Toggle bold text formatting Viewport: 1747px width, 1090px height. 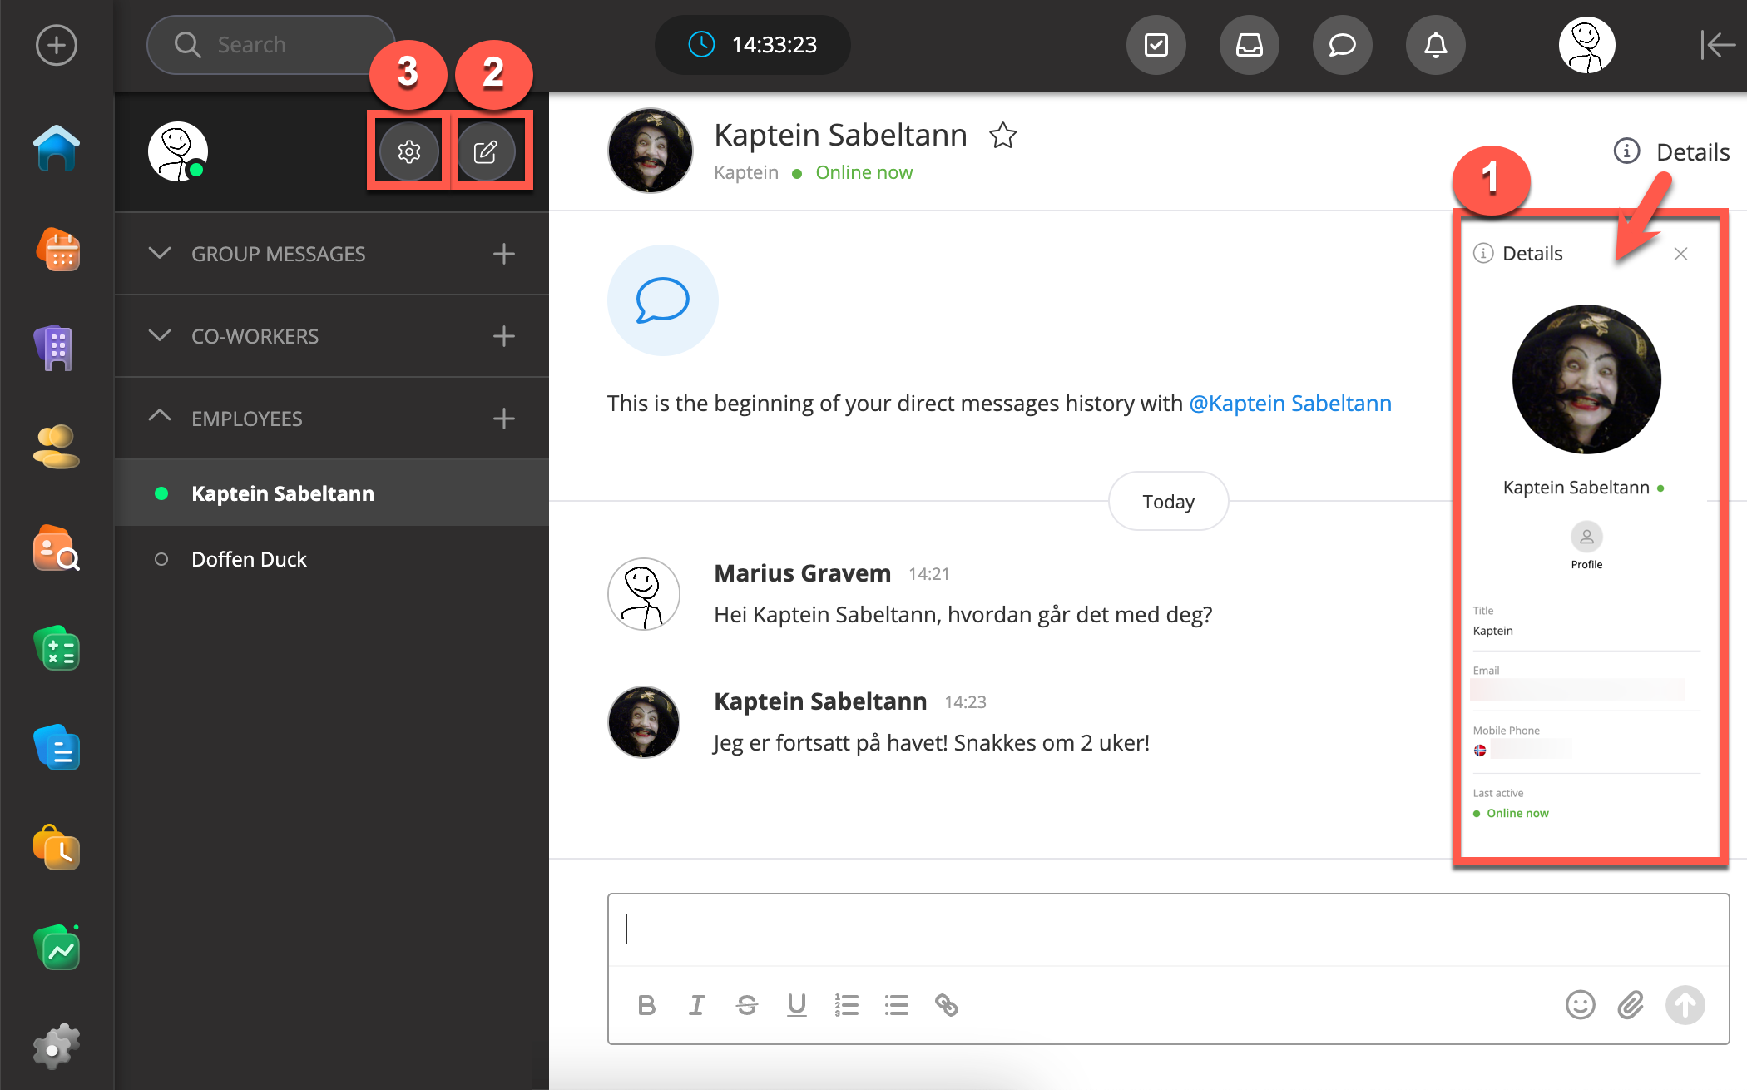pyautogui.click(x=646, y=1005)
